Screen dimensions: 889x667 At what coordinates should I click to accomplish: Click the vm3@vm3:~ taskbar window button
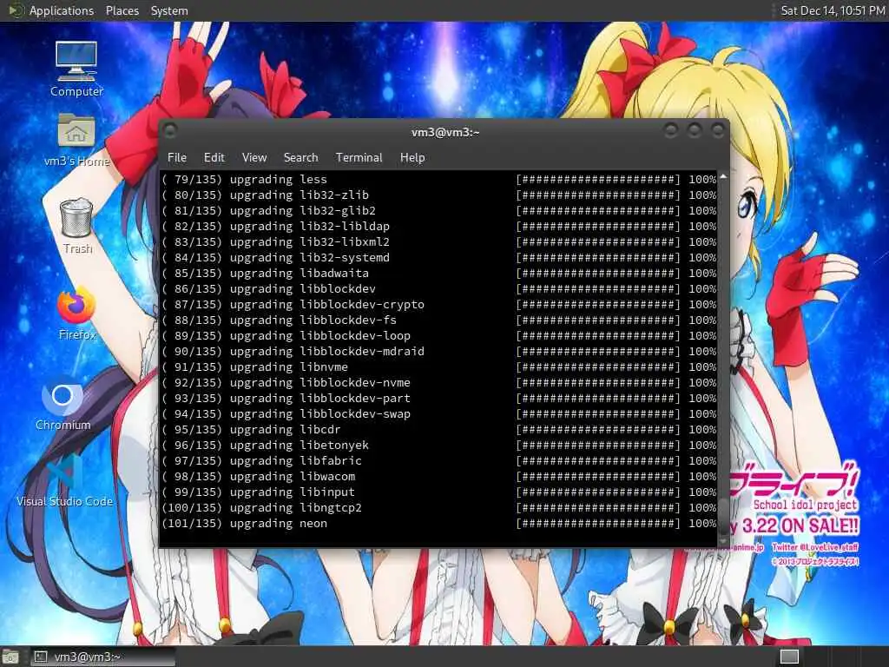click(x=102, y=657)
